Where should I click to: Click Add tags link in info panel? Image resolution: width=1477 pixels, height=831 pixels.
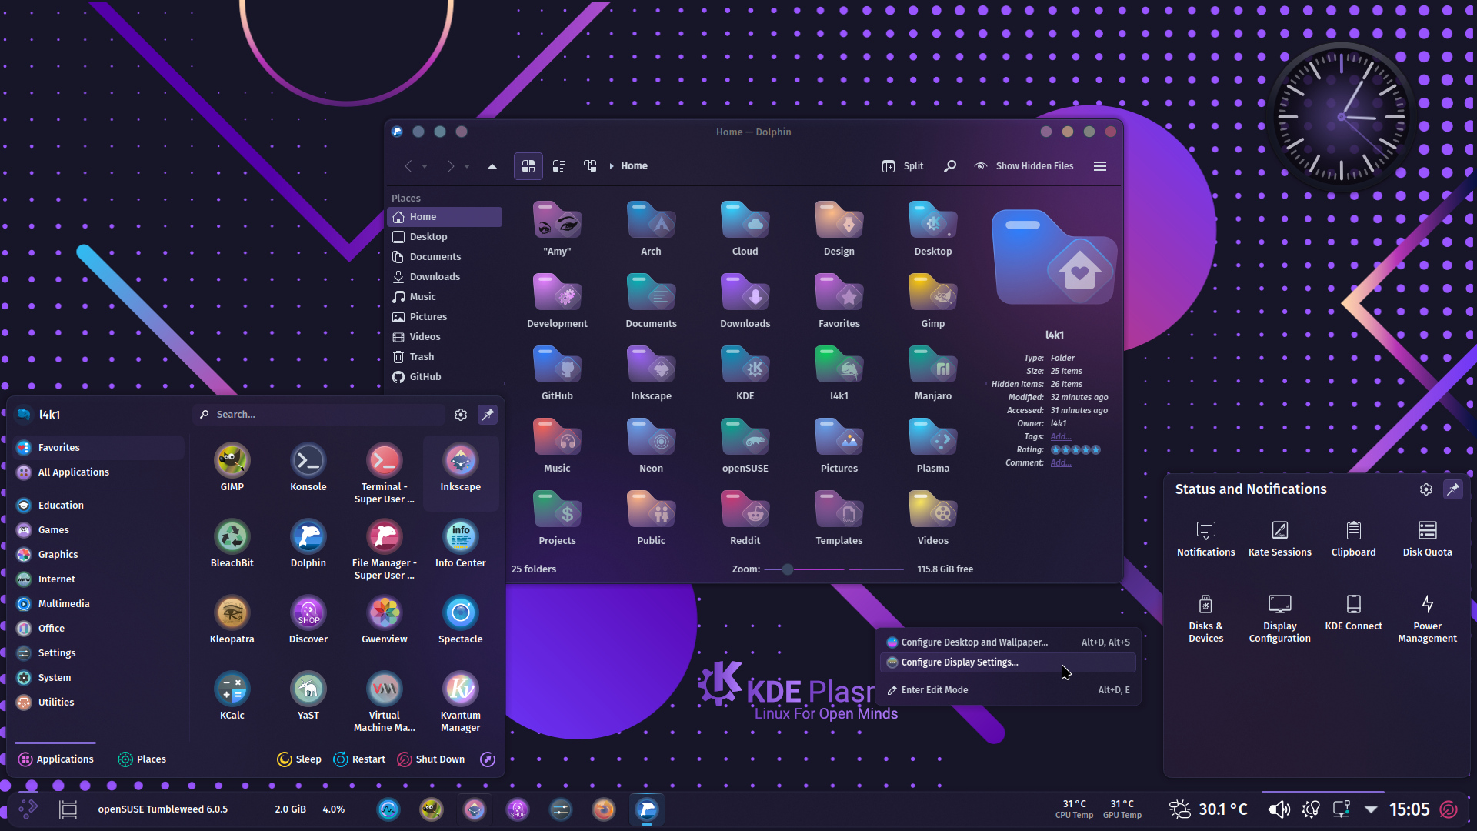[1061, 437]
